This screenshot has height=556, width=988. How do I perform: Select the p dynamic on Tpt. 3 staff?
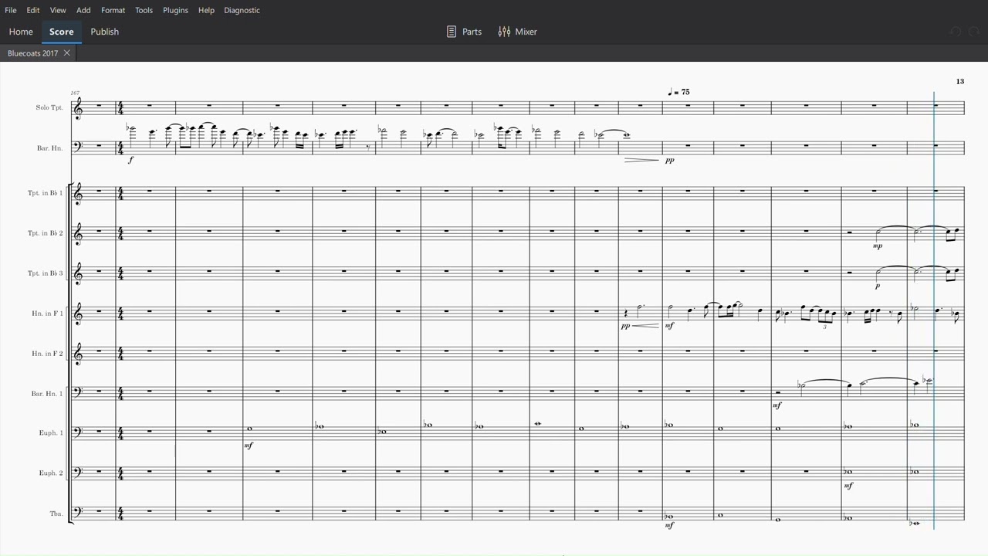point(878,286)
